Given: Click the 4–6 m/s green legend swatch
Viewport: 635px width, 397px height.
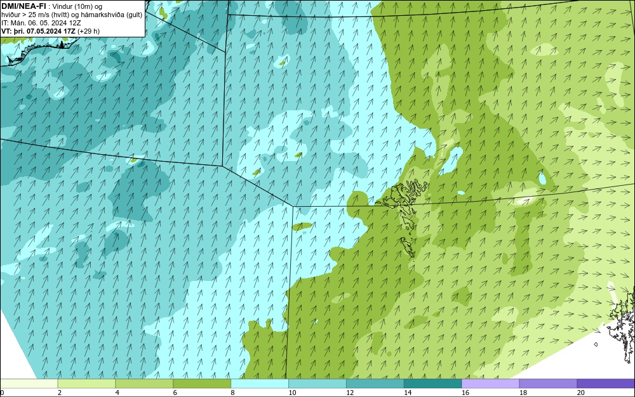Looking at the screenshot, I should point(144,384).
